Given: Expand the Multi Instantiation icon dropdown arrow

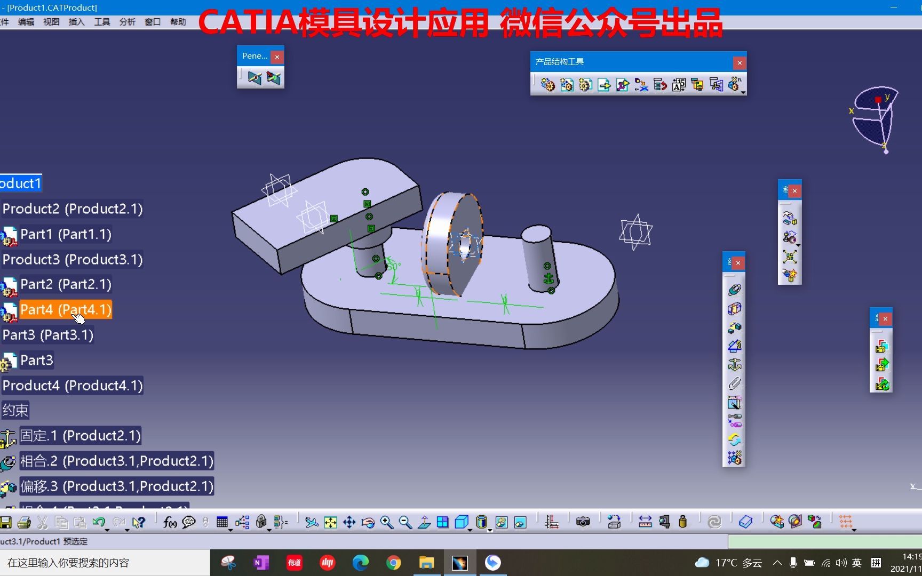Looking at the screenshot, I should (x=743, y=93).
